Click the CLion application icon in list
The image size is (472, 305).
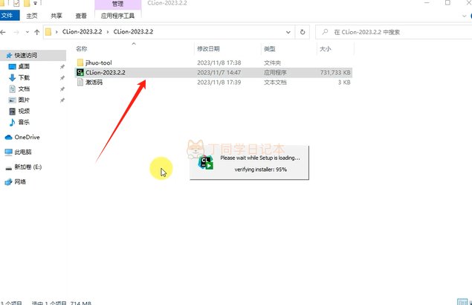click(80, 72)
